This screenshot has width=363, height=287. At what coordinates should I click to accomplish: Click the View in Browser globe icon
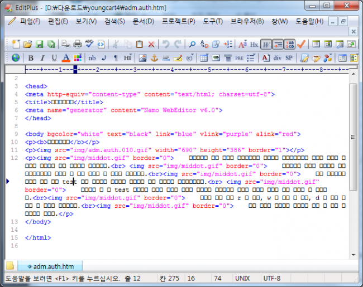(16, 58)
